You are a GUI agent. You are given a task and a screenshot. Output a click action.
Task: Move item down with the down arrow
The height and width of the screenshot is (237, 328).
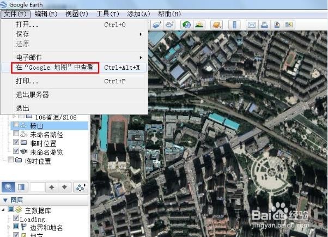point(64,187)
